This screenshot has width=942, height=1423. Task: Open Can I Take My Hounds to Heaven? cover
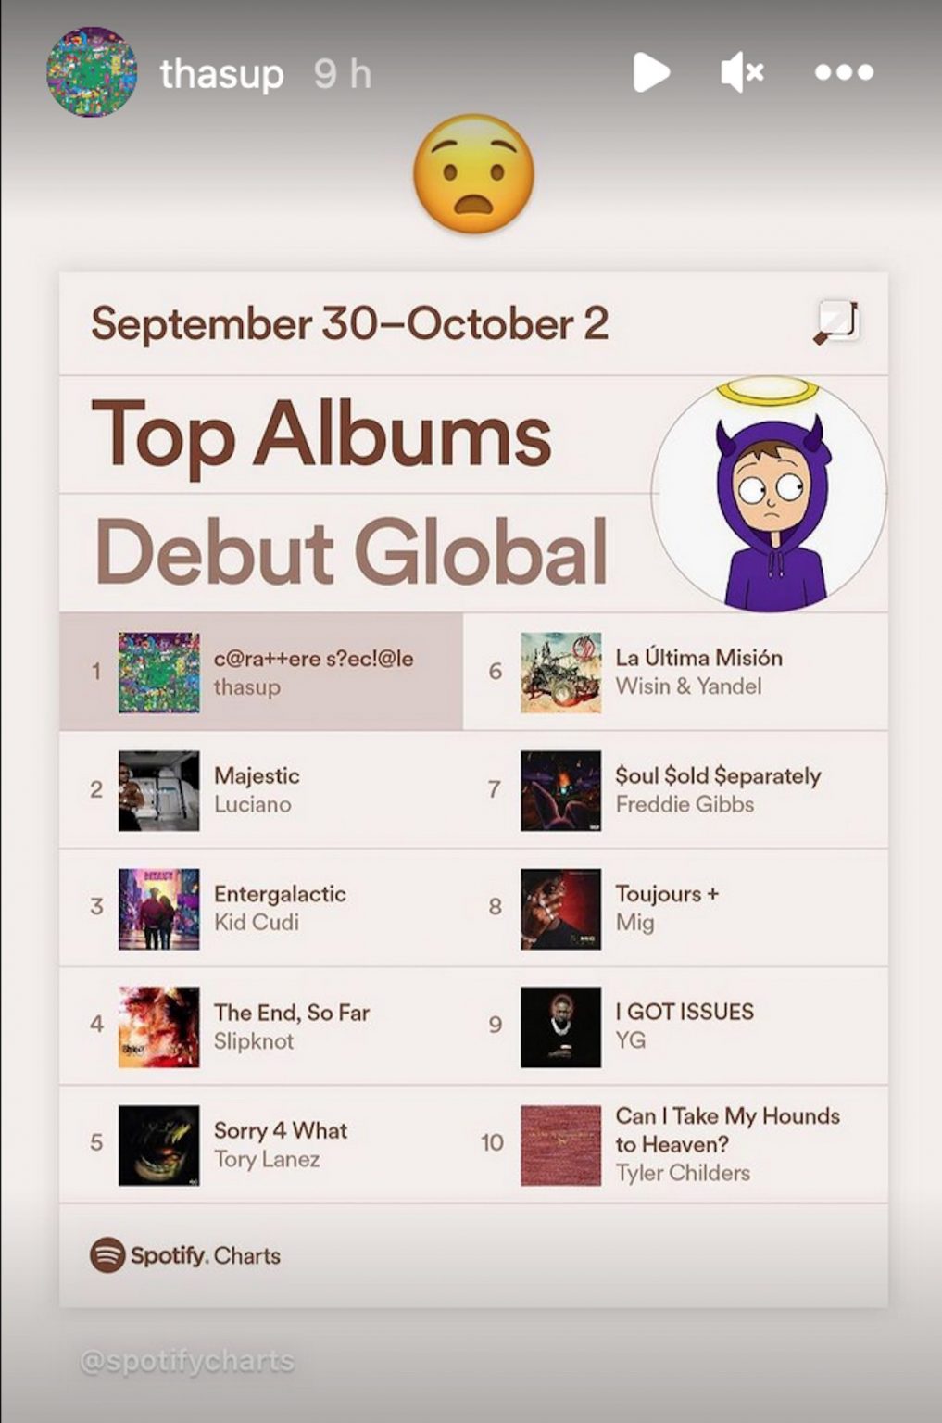coord(560,1145)
